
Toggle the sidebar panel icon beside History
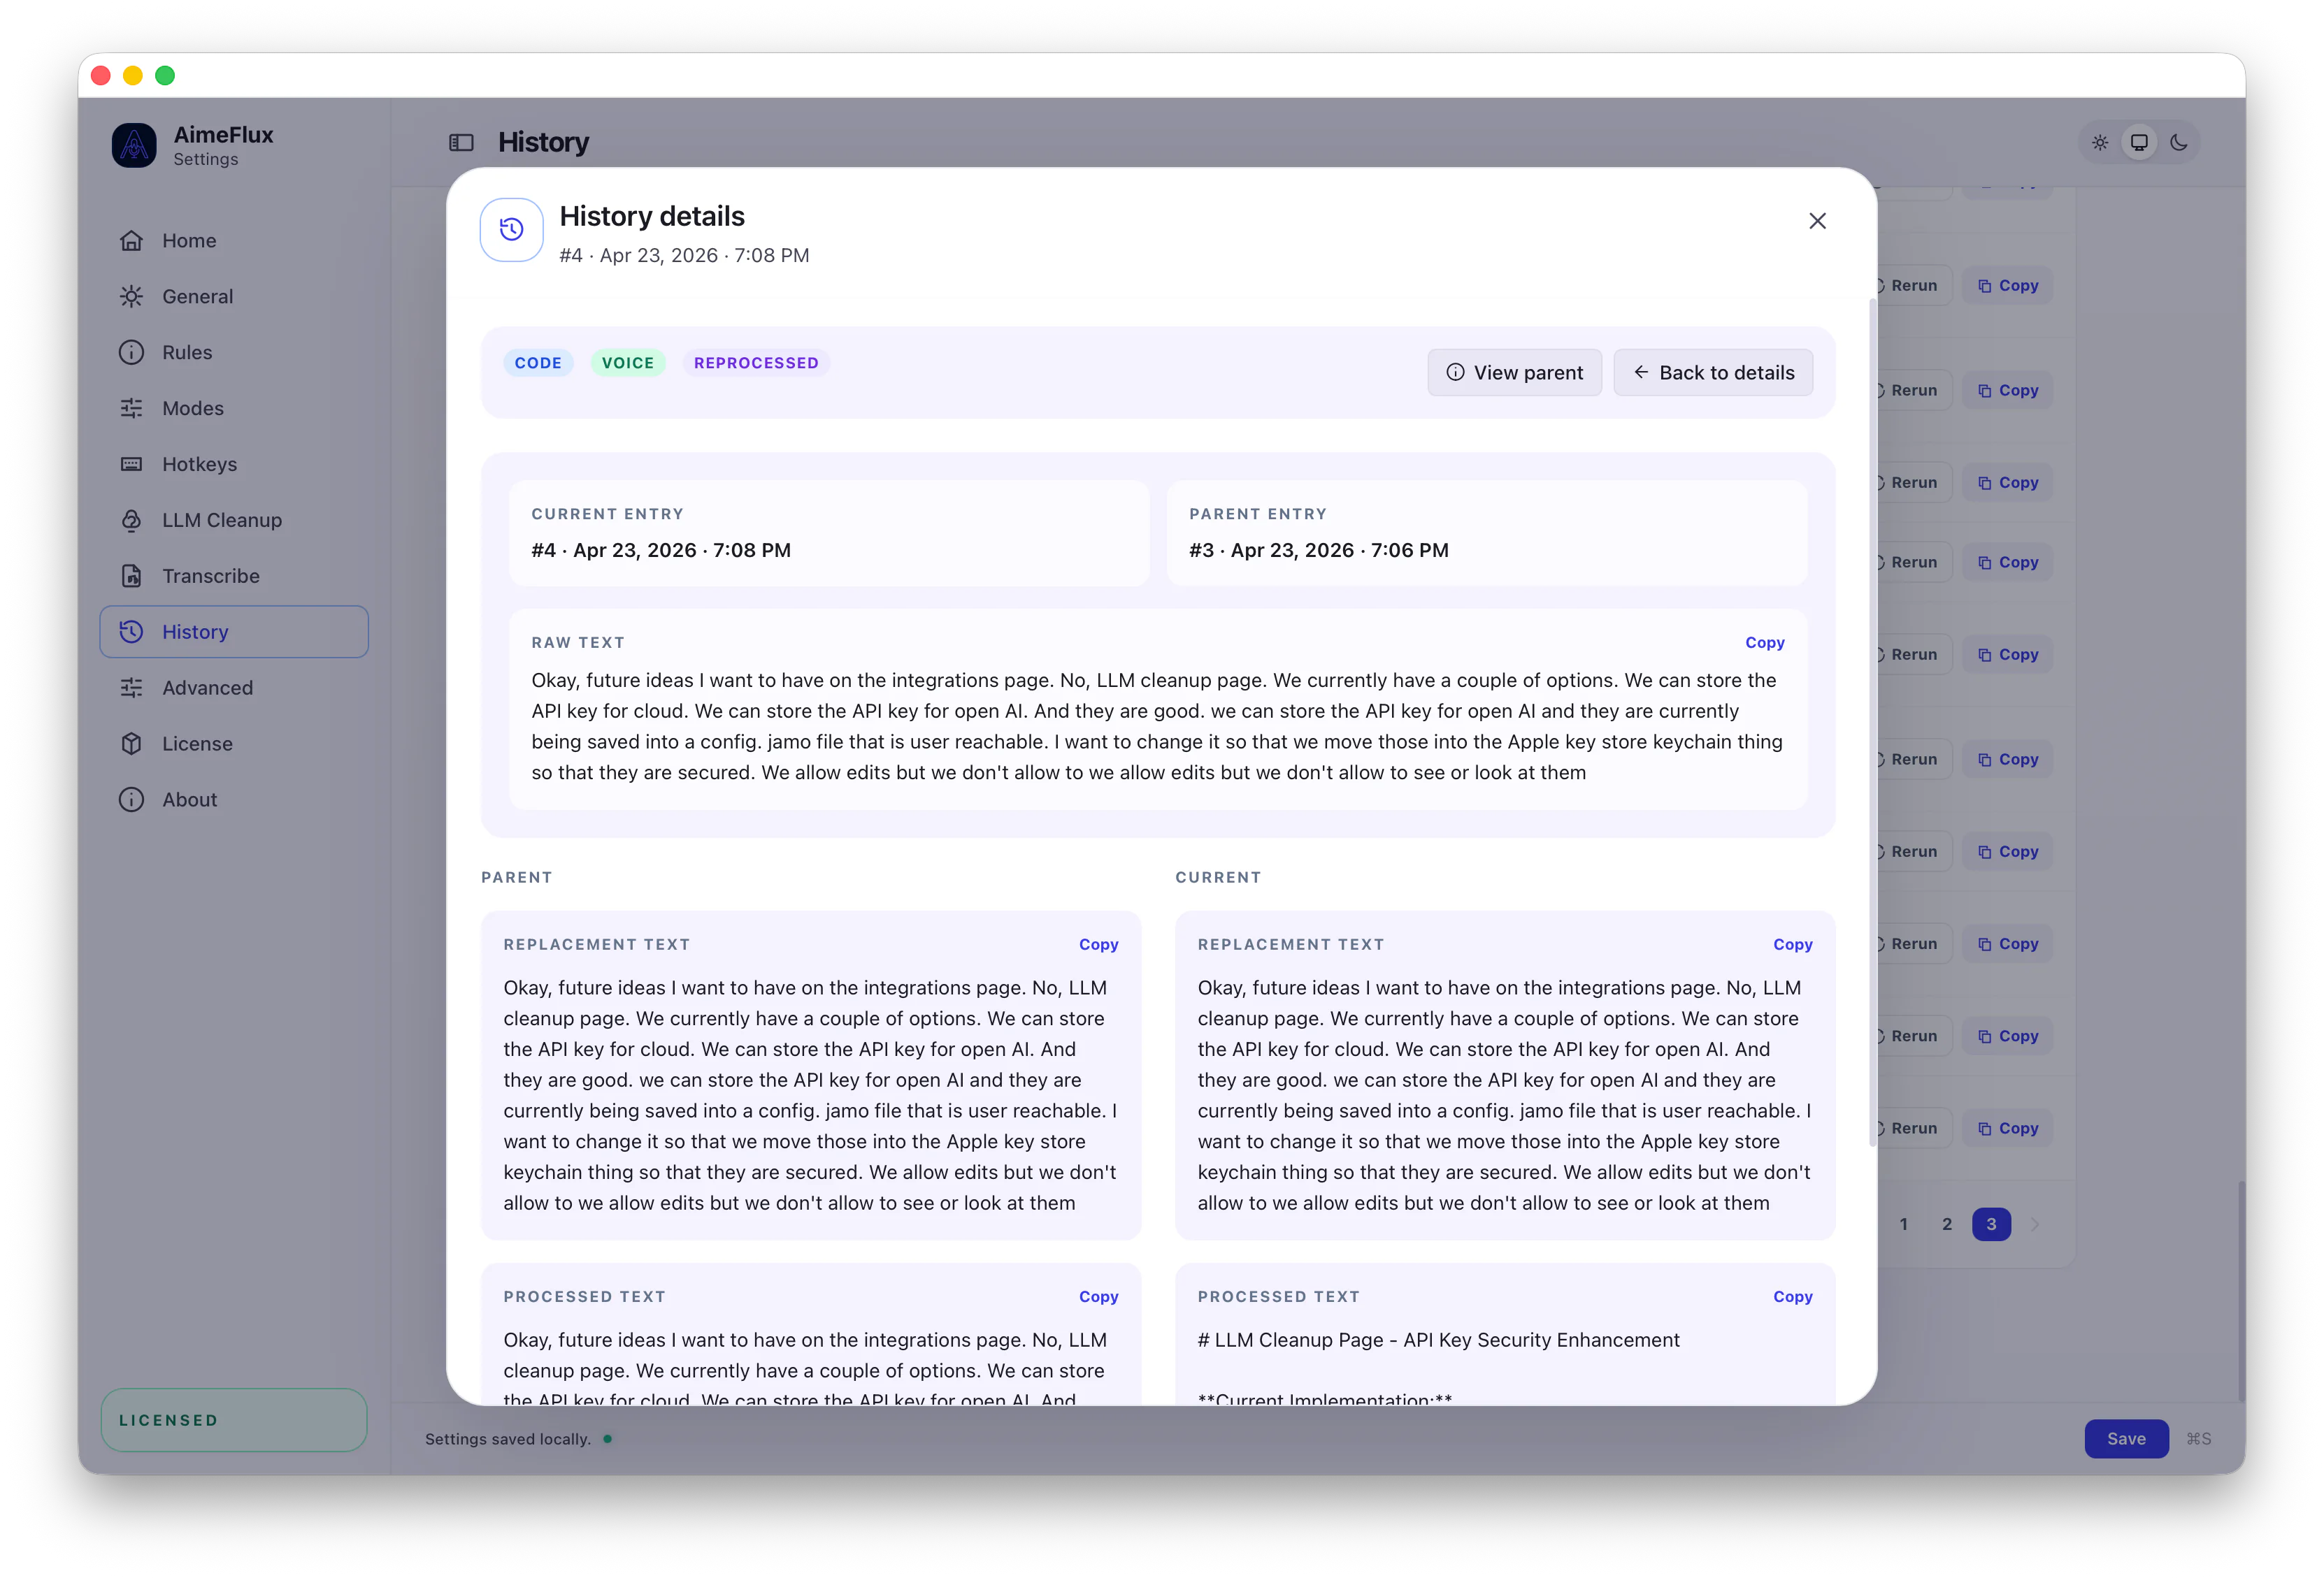click(461, 143)
